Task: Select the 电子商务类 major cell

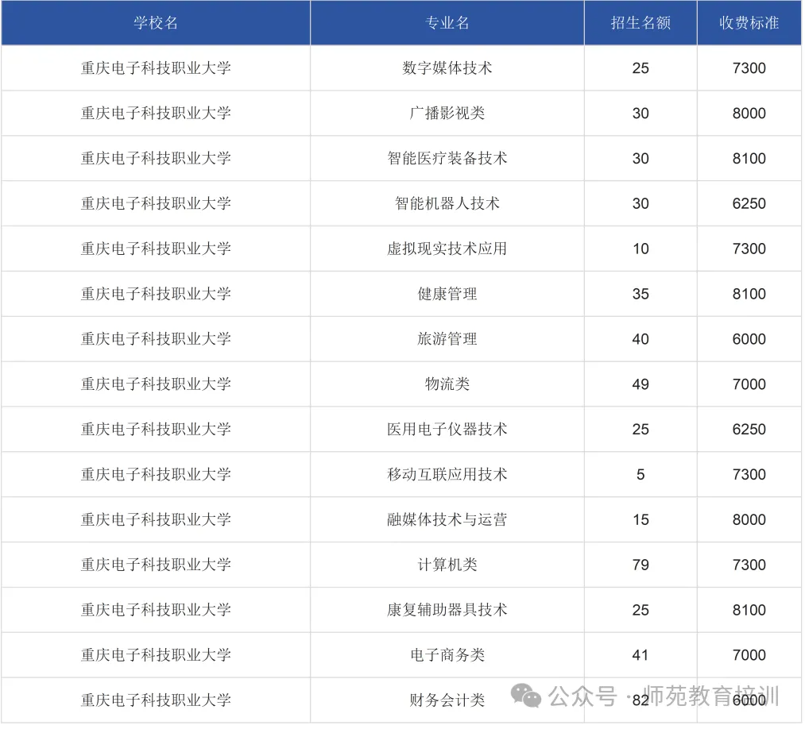Action: click(447, 654)
